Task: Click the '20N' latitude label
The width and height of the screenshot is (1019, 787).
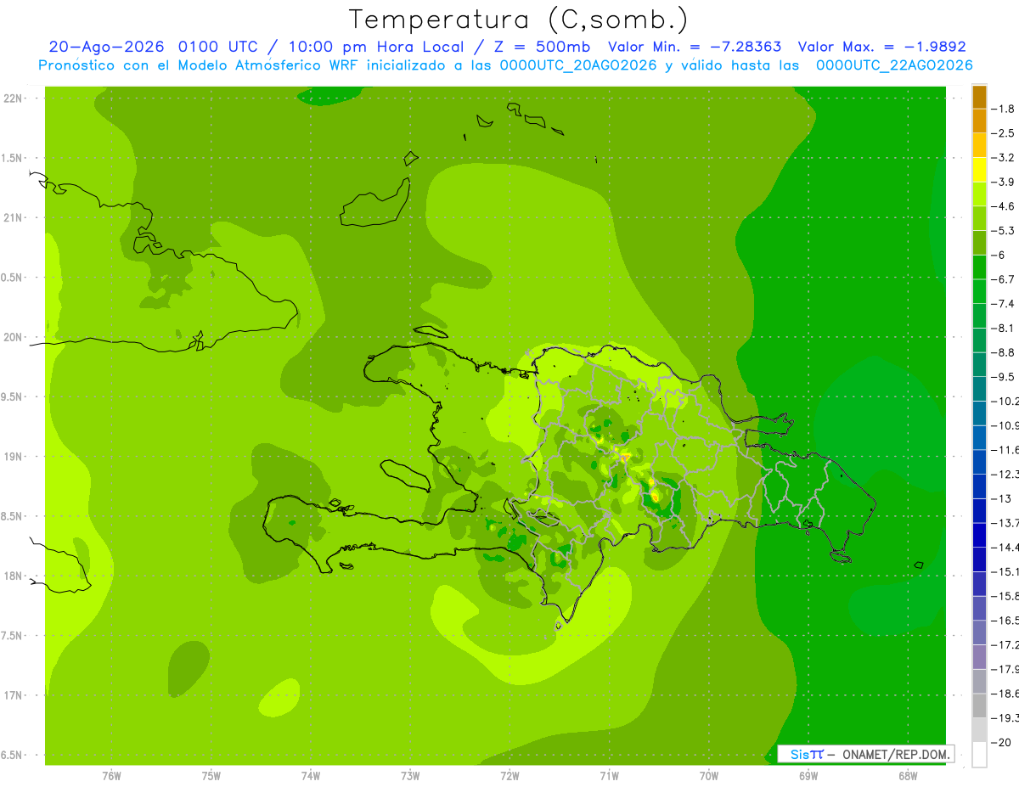Action: tap(13, 337)
